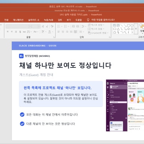
Task: Open the SmartArt로 변환 dropdown
Action: coord(98,33)
